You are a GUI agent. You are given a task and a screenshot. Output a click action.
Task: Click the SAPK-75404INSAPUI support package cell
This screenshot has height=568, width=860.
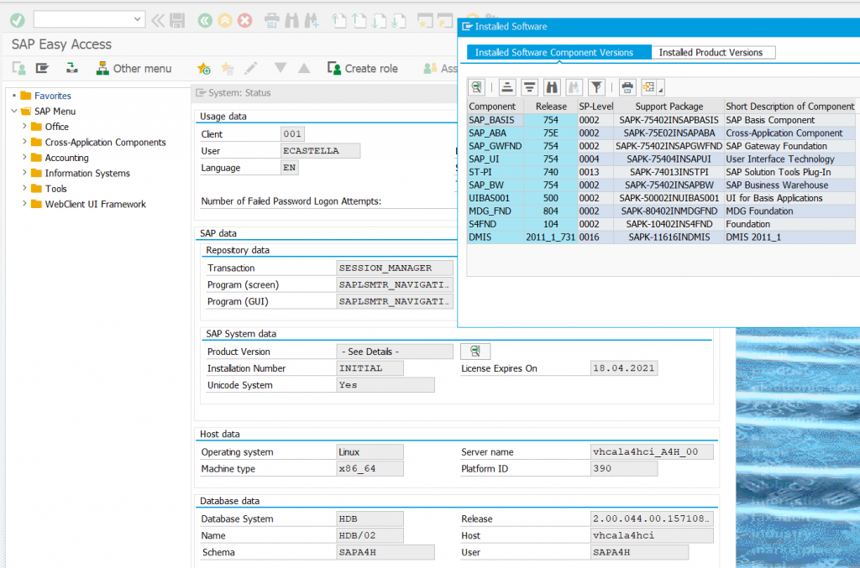pos(669,159)
